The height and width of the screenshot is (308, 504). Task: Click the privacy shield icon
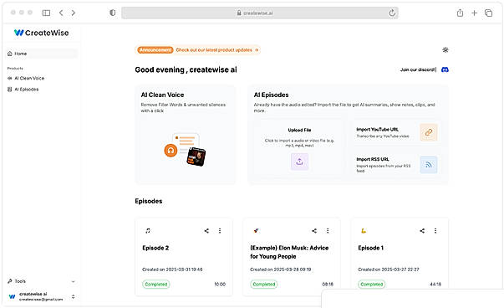(x=113, y=13)
